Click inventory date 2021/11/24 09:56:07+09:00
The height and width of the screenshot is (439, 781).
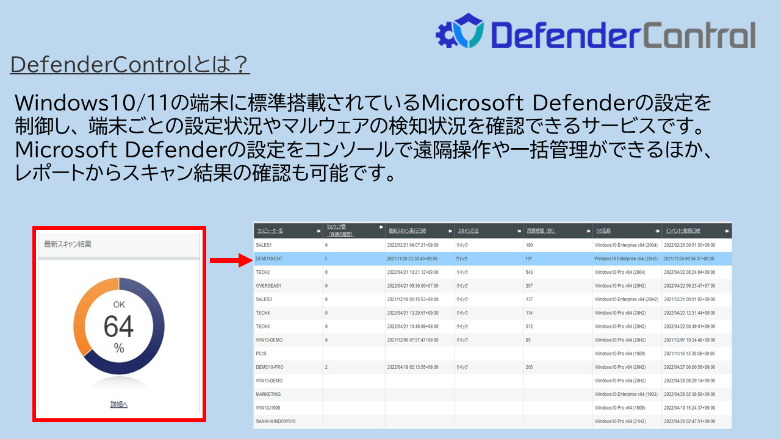689,259
